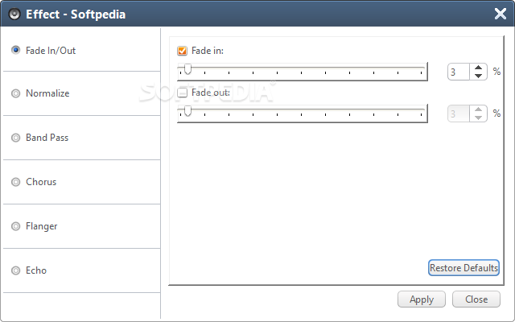Increase Fade in percentage with up arrow
This screenshot has height=322, width=515.
(x=478, y=68)
